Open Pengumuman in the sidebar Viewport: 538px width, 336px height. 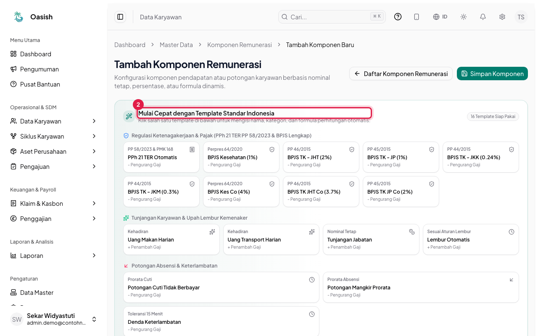pyautogui.click(x=54, y=69)
